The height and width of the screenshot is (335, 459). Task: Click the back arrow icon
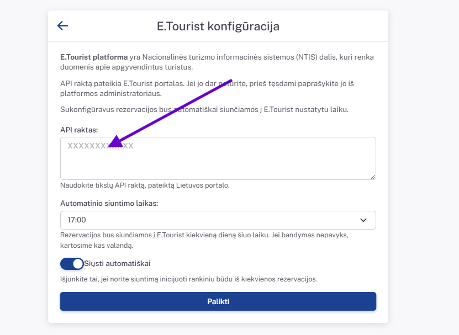62,25
